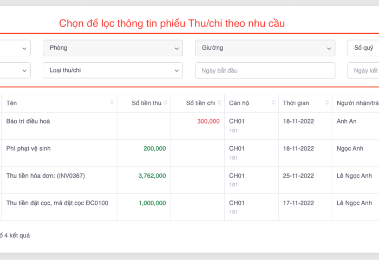Click the Người nhận/trả column header
This screenshot has width=379, height=260.
pyautogui.click(x=356, y=103)
